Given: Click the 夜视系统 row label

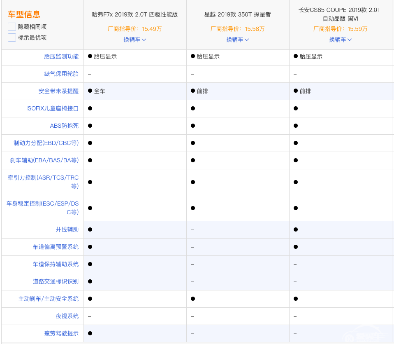Looking at the screenshot, I should pos(67,316).
